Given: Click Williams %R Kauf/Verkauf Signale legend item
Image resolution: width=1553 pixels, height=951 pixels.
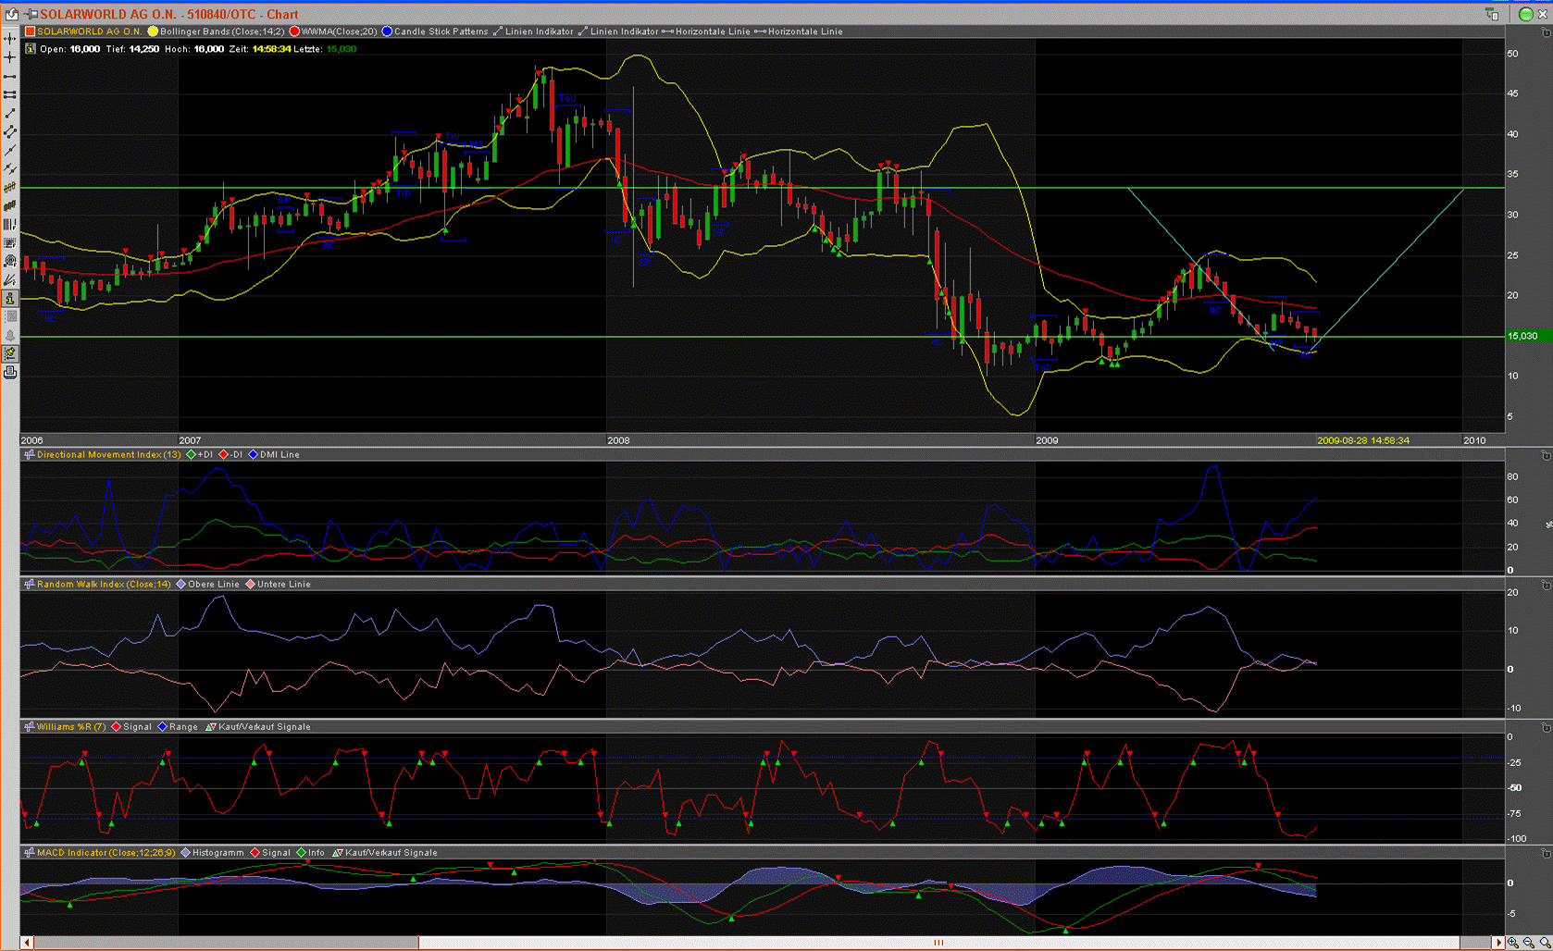Looking at the screenshot, I should (x=258, y=727).
